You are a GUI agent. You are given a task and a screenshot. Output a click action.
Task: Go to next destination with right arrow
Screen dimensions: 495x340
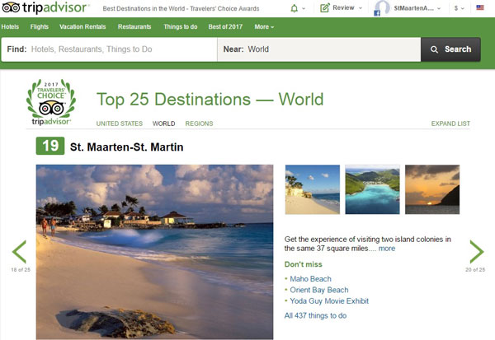(x=476, y=251)
